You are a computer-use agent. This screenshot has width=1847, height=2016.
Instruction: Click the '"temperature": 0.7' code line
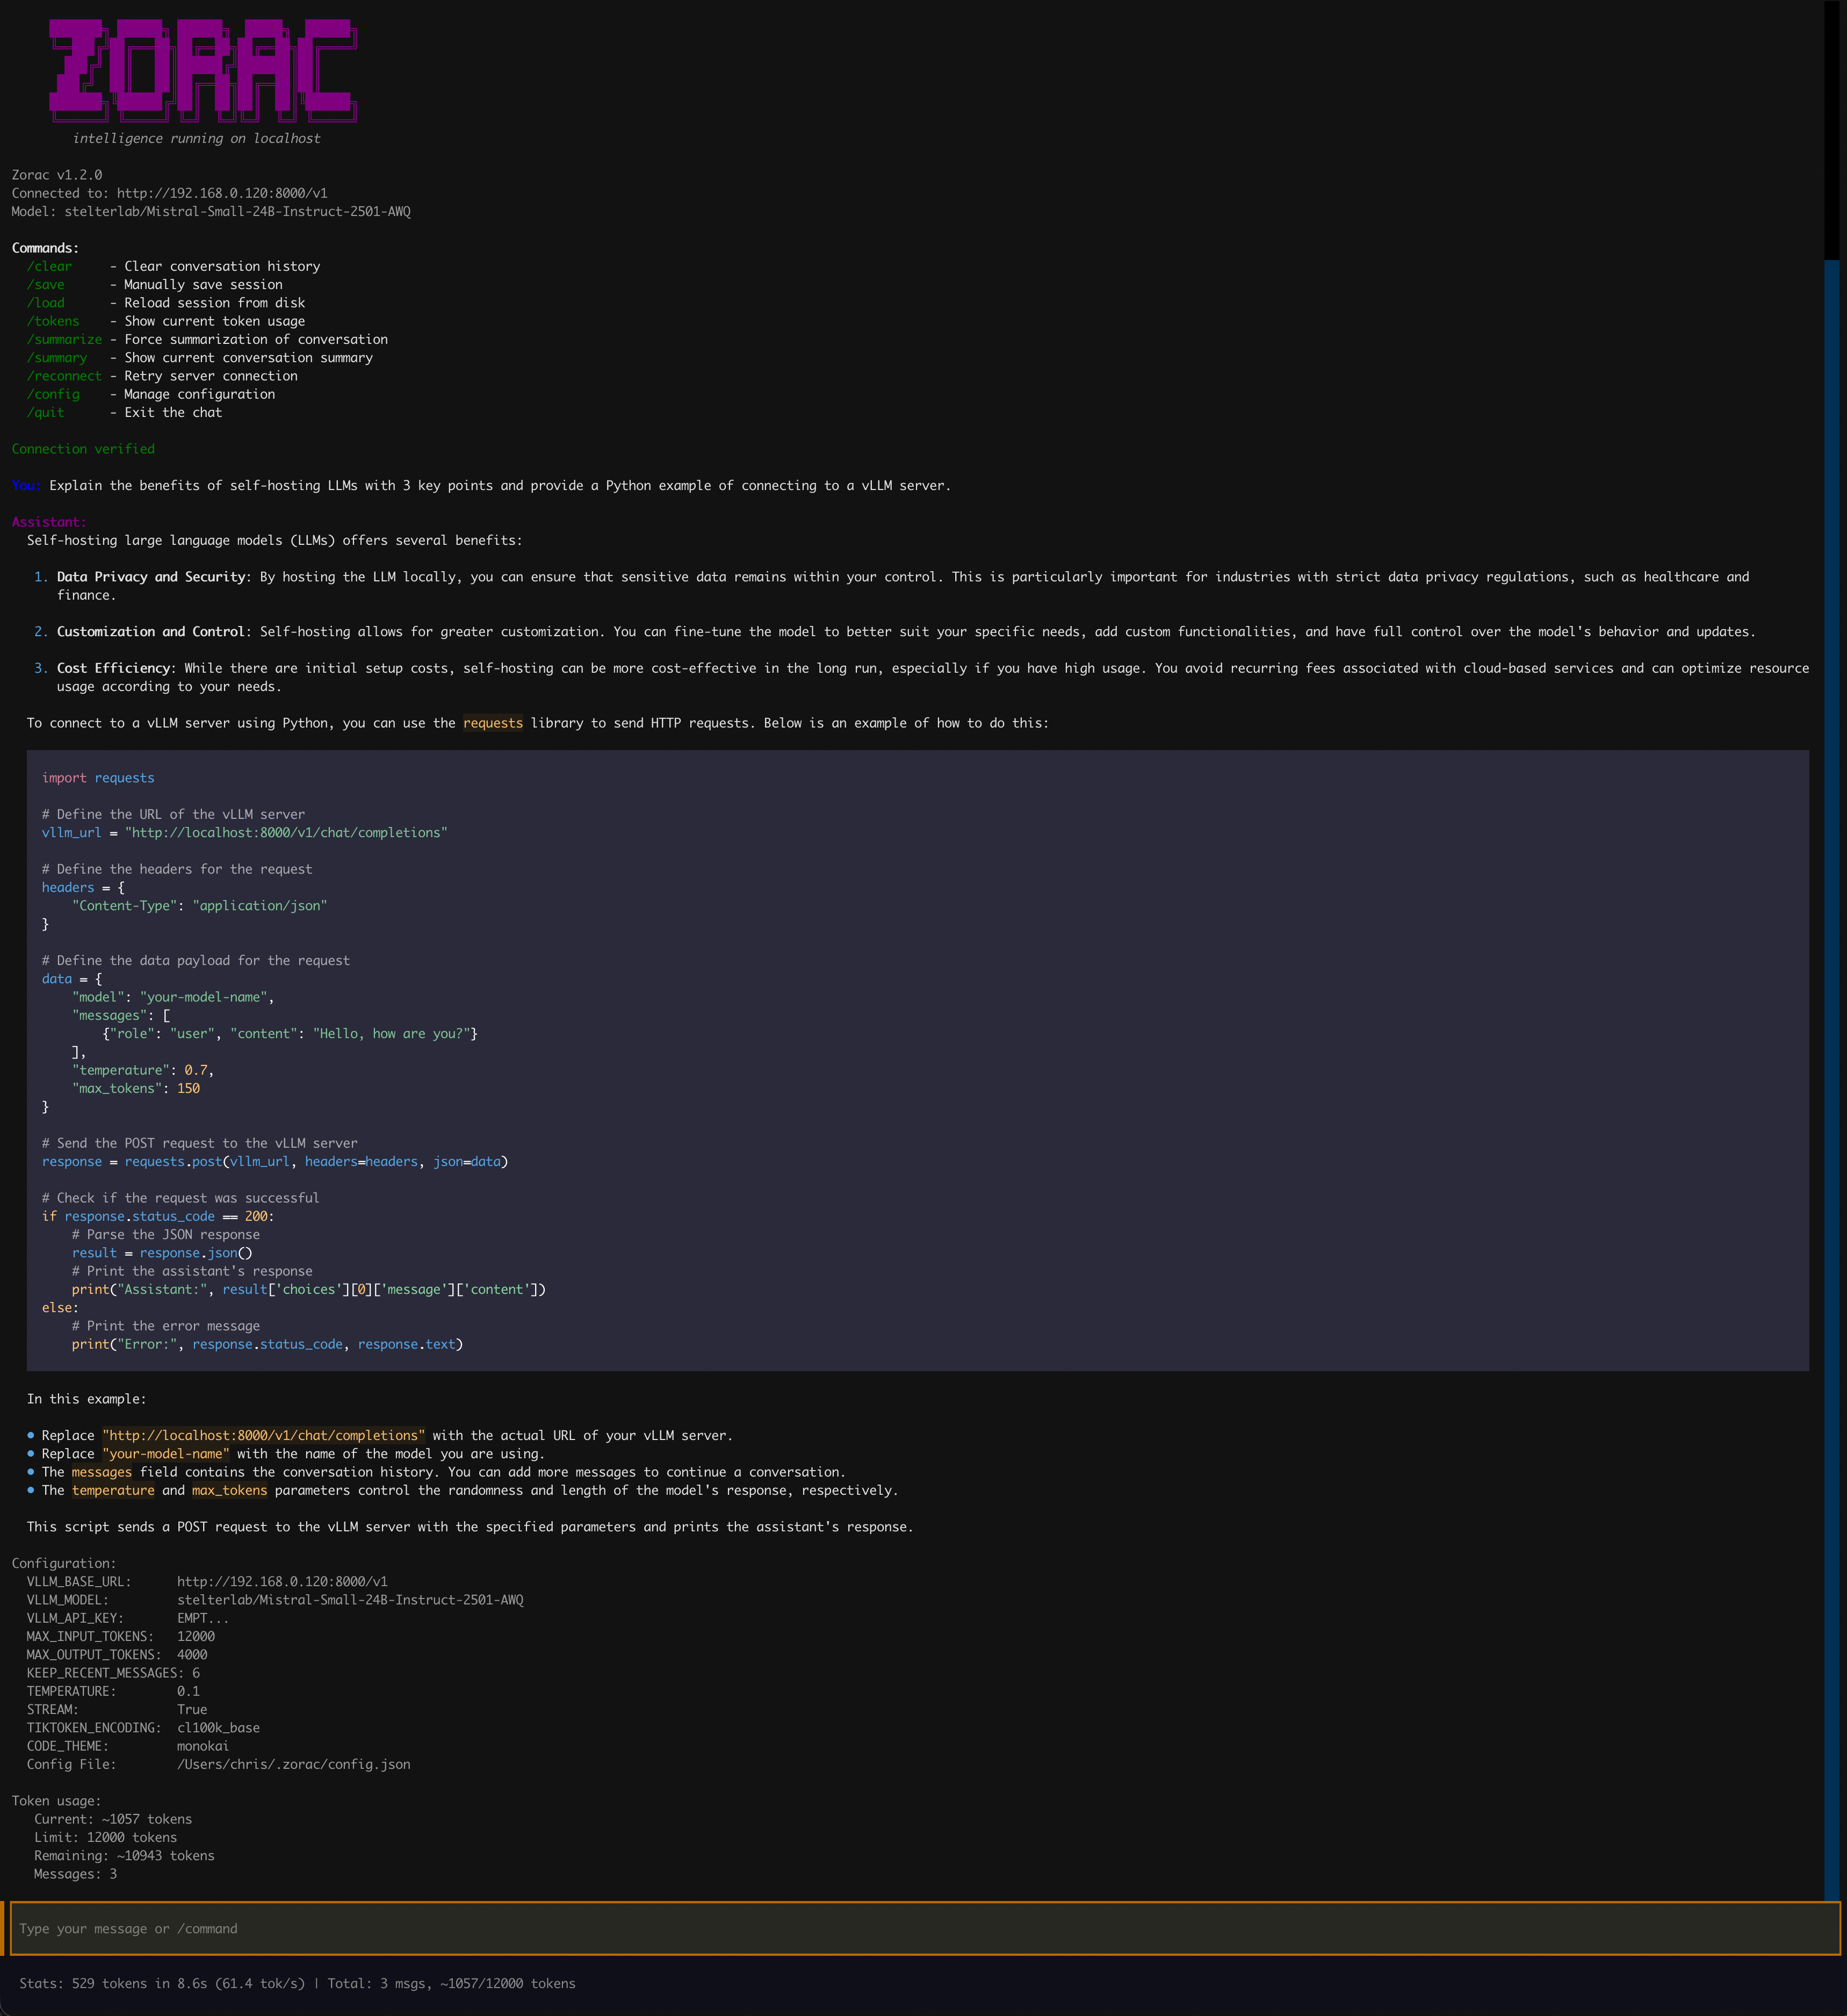click(x=143, y=1070)
